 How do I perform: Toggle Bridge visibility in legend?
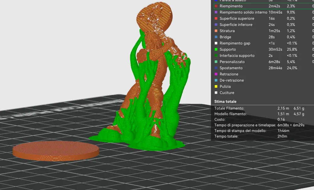click(225, 37)
